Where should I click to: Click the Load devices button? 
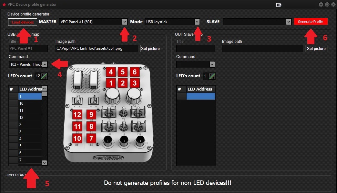[x=23, y=22]
